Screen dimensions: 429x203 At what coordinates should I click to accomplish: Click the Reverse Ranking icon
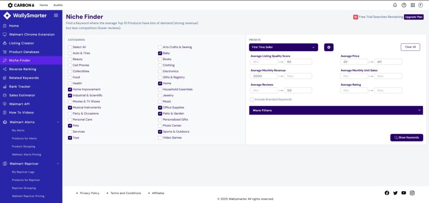point(5,69)
